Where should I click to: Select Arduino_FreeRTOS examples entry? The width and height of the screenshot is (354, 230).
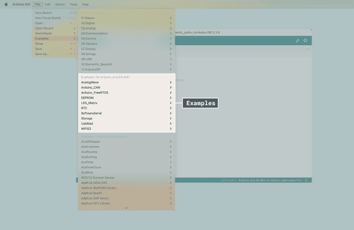click(126, 93)
